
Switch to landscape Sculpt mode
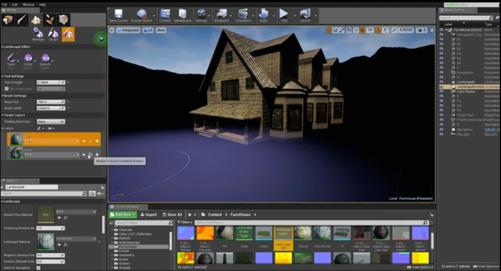pyautogui.click(x=53, y=34)
